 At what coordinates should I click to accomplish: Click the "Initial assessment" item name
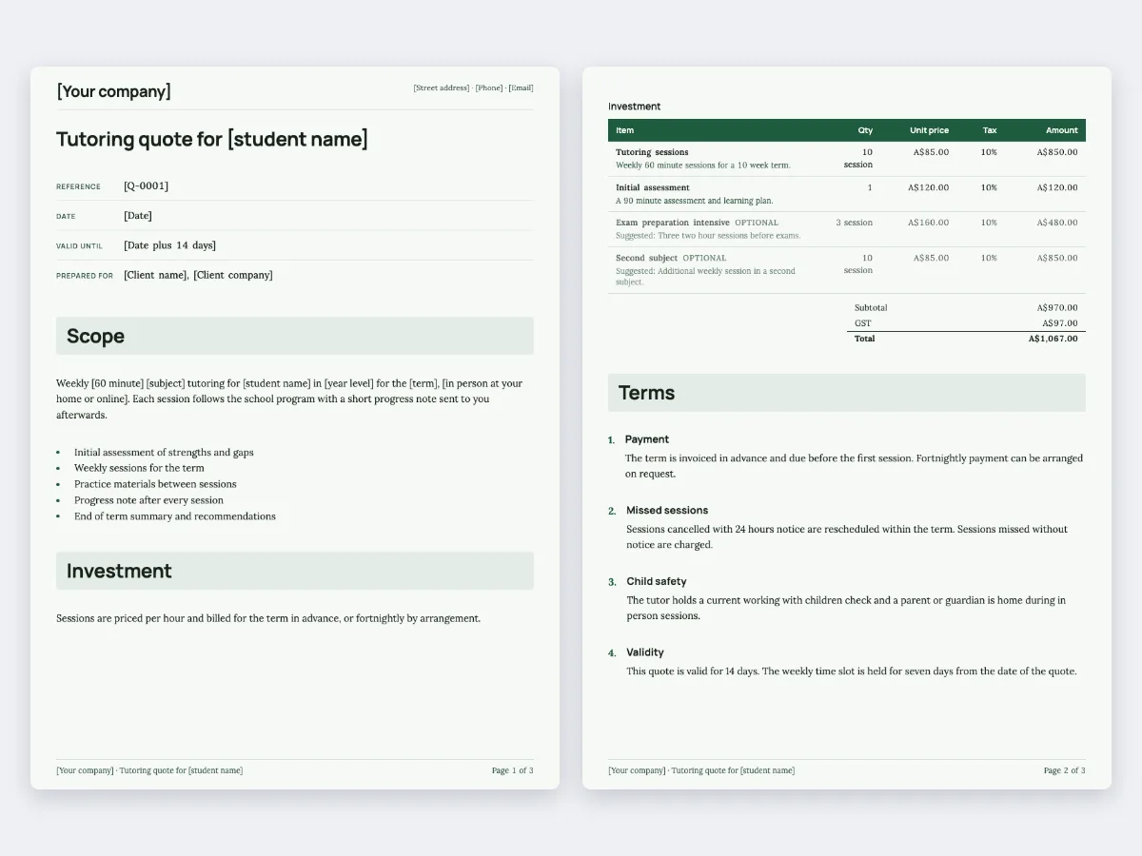(653, 187)
